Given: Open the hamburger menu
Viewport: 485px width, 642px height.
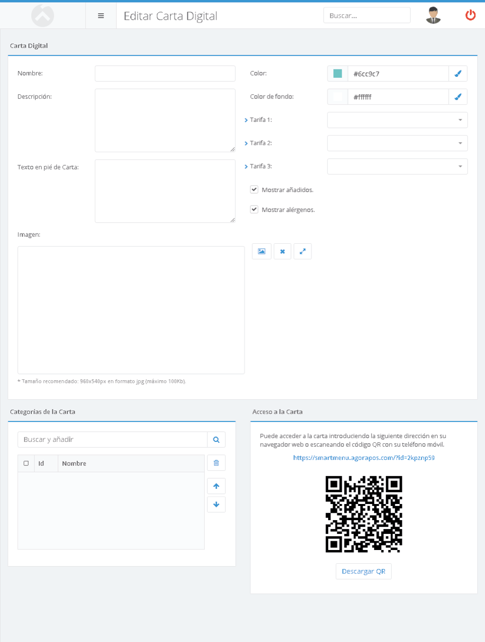Looking at the screenshot, I should 101,16.
